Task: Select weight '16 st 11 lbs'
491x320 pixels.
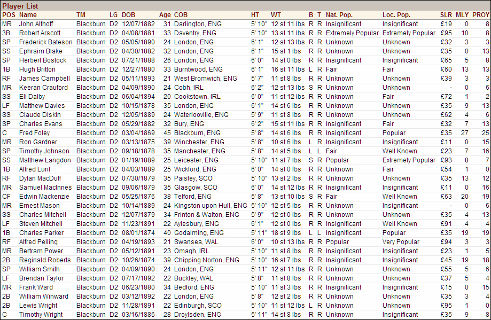Action: coord(288,69)
